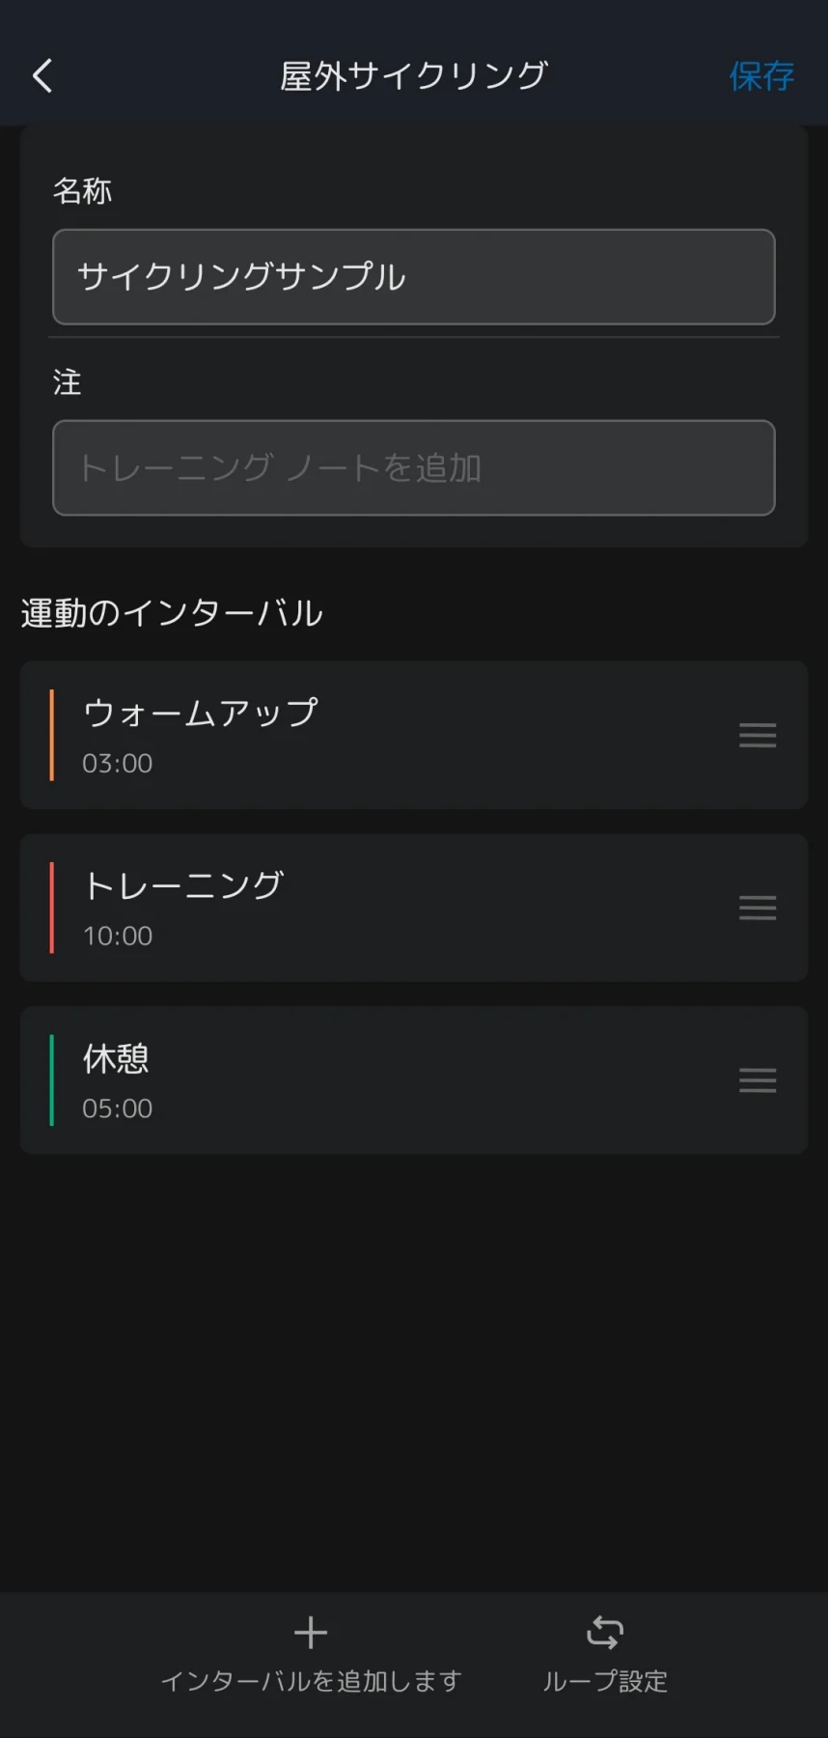The height and width of the screenshot is (1738, 828).
Task: Tap the 10:00 training duration
Action: click(x=118, y=936)
